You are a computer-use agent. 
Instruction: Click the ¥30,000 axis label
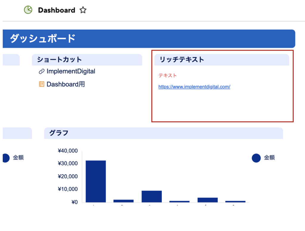(68, 163)
